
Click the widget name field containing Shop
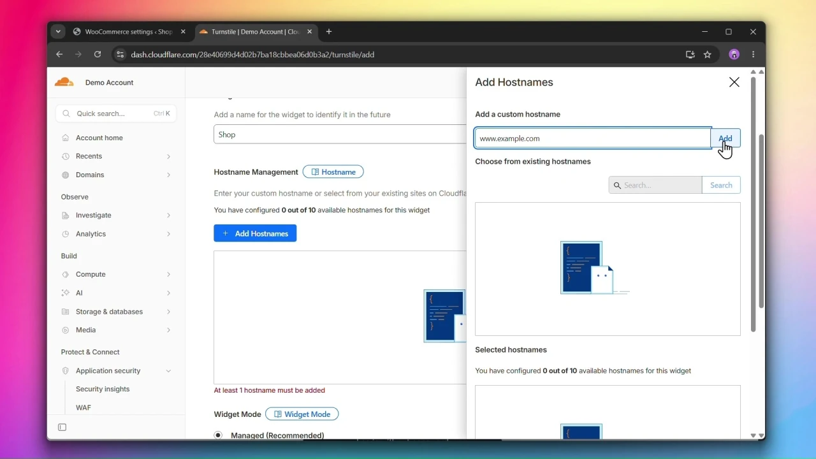[340, 135]
